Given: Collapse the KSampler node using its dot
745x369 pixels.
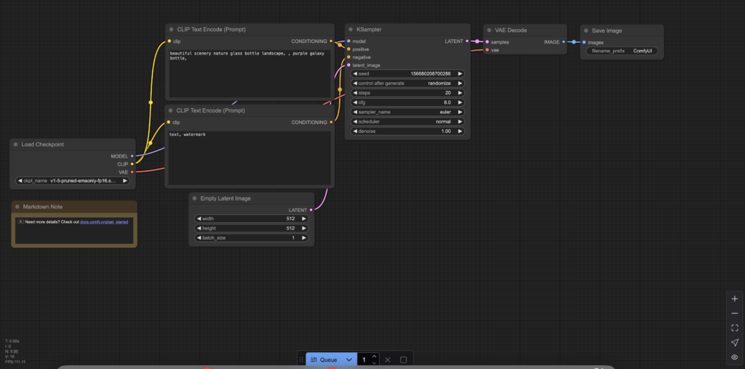Looking at the screenshot, I should click(x=350, y=30).
